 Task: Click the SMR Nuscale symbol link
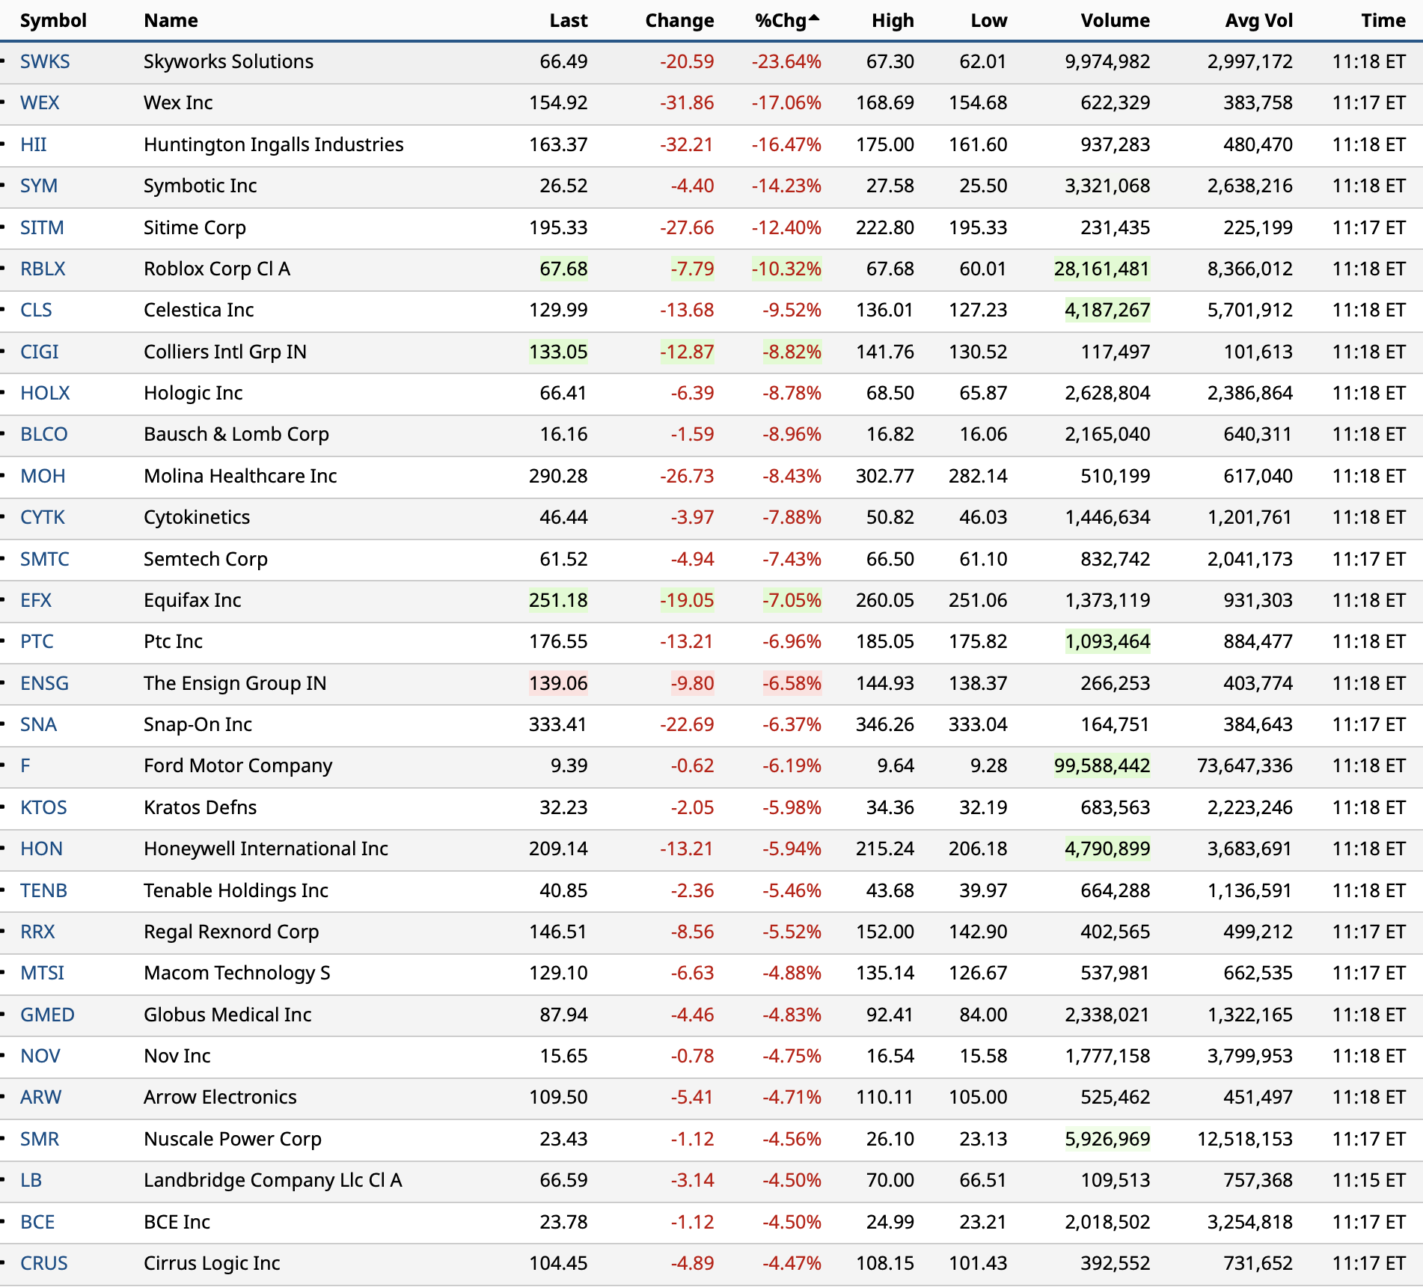pos(40,1139)
